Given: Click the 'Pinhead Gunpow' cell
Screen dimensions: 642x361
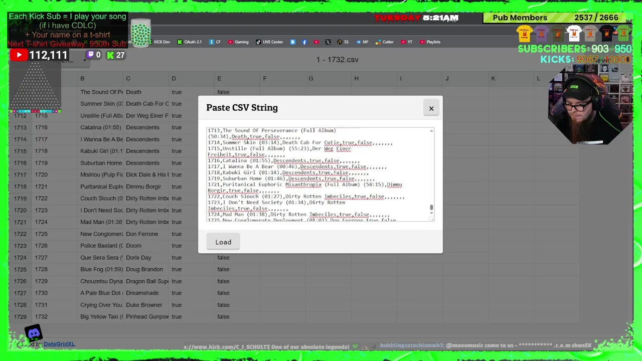Looking at the screenshot, I should (x=146, y=317).
